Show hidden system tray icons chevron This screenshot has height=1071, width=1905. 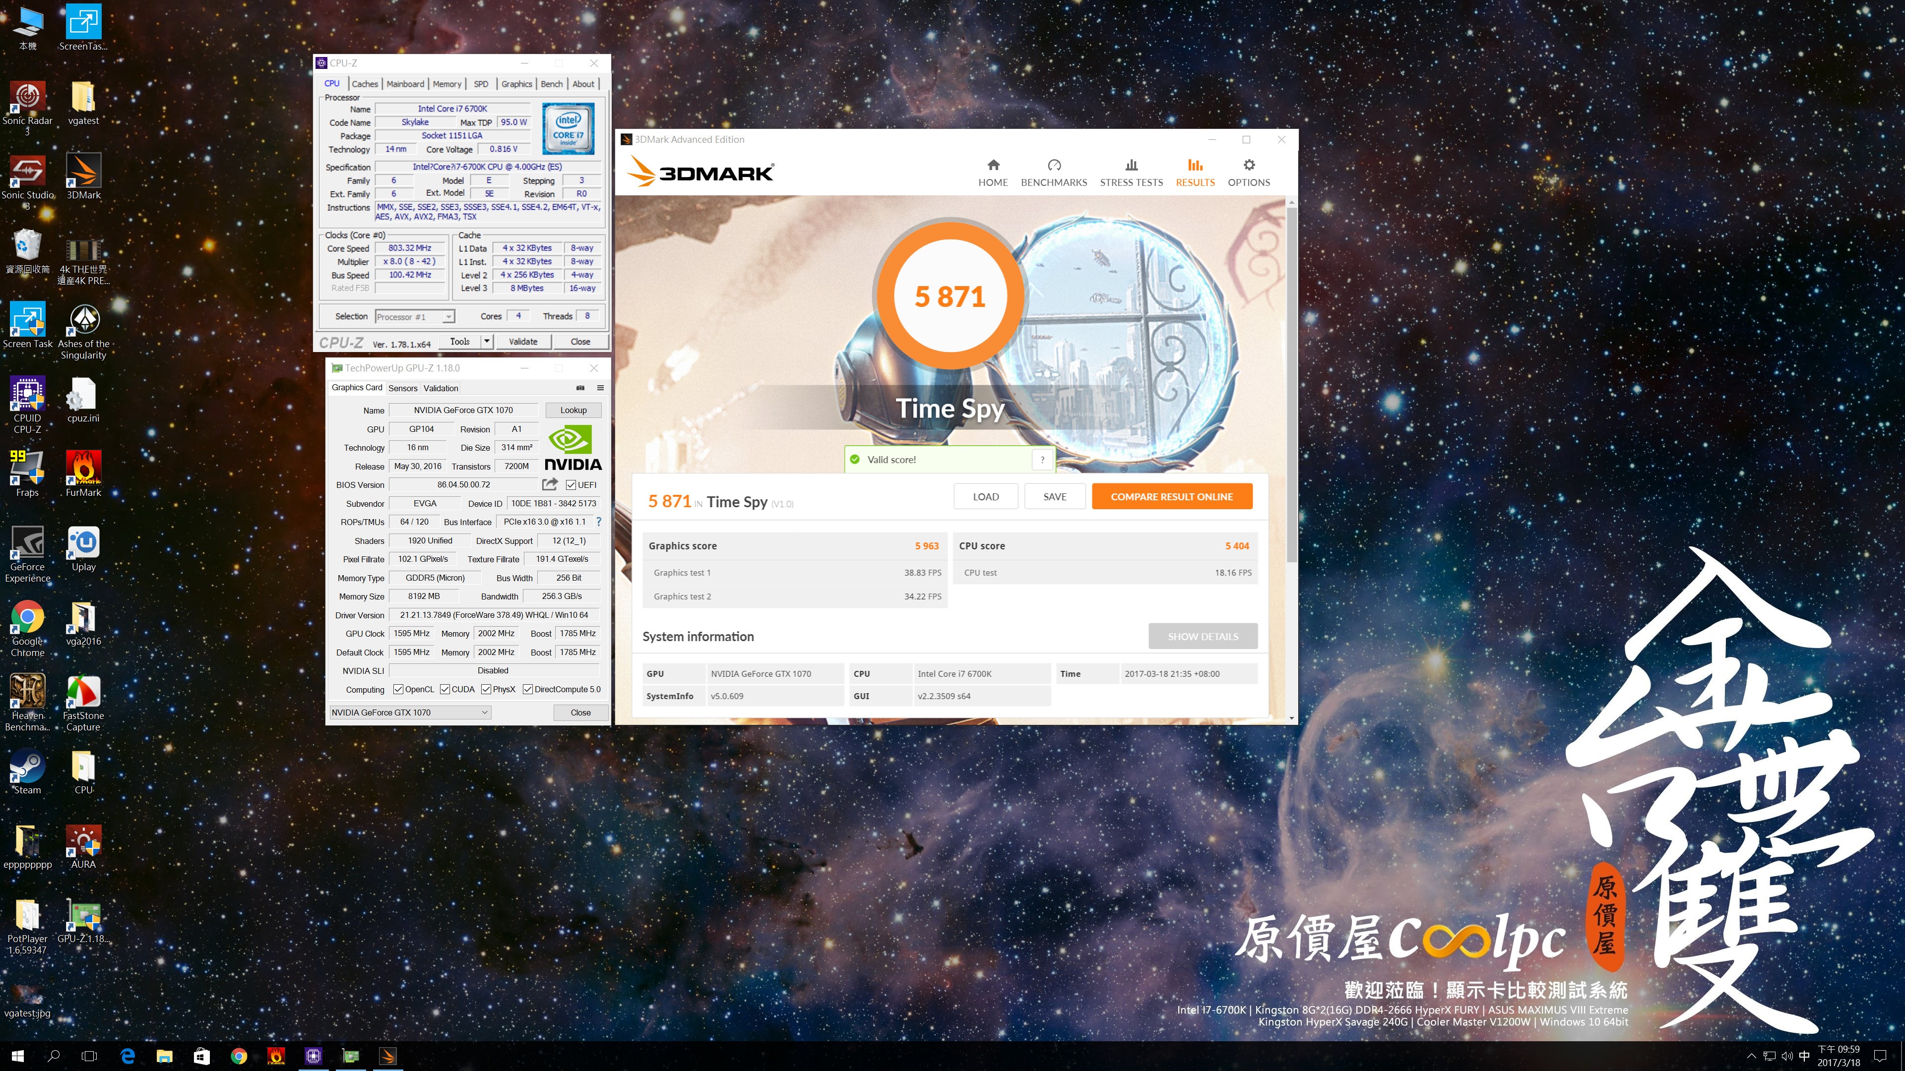[1751, 1056]
